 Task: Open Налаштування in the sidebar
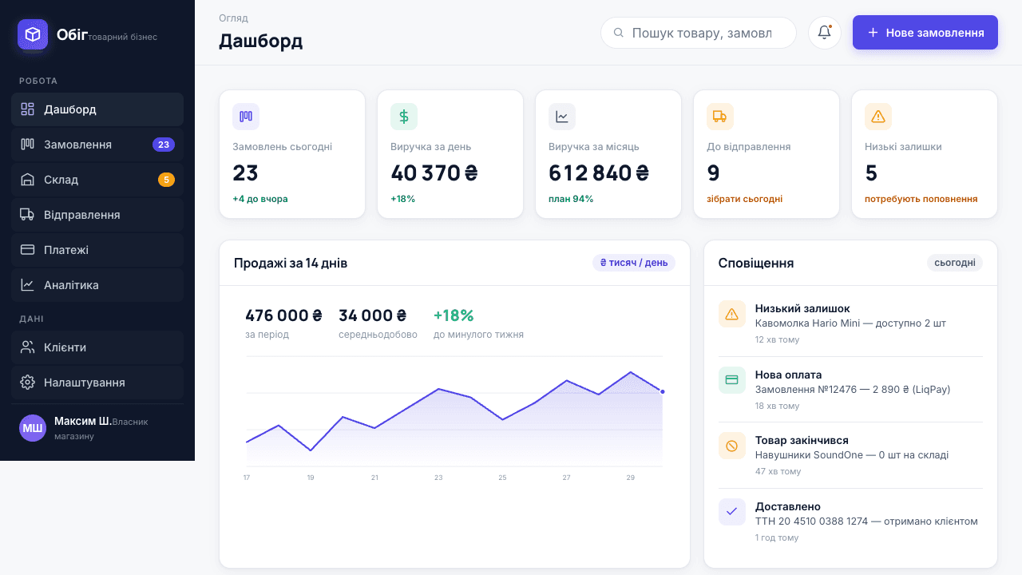[97, 383]
